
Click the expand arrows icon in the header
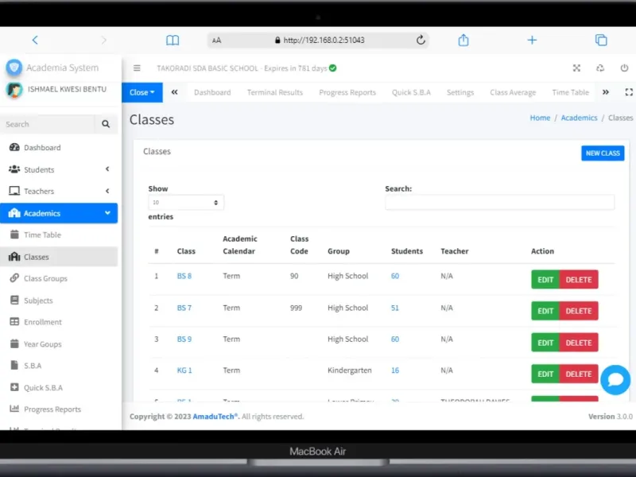[576, 68]
